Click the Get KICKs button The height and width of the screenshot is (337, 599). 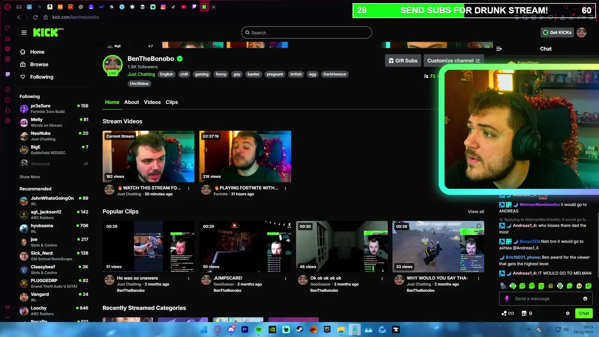coord(557,32)
